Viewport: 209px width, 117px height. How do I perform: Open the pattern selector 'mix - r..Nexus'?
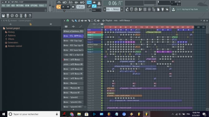pyautogui.click(x=113, y=9)
